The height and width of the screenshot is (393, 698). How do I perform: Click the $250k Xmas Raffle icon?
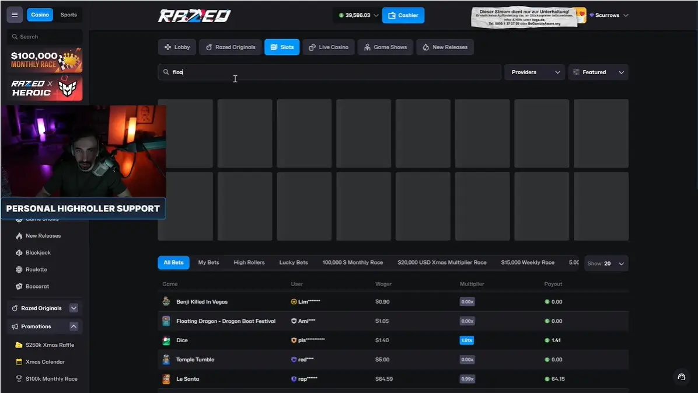(19, 345)
